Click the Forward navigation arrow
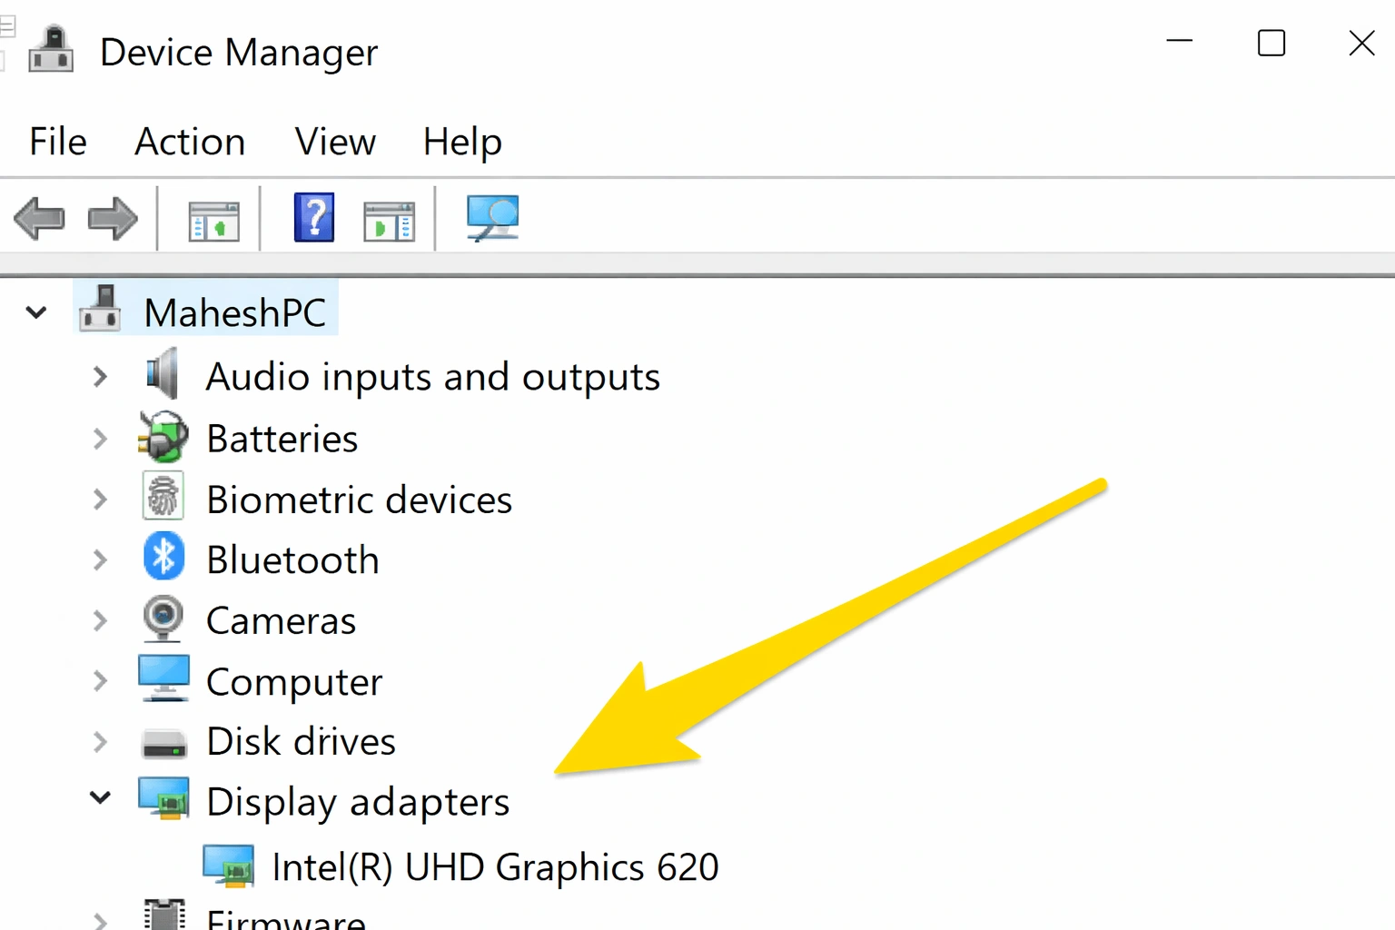 [x=114, y=218]
